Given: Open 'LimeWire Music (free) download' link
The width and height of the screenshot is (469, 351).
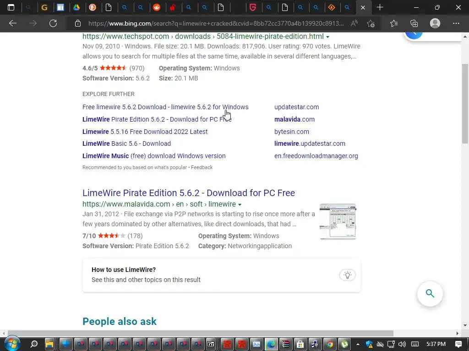Looking at the screenshot, I should coord(154,156).
